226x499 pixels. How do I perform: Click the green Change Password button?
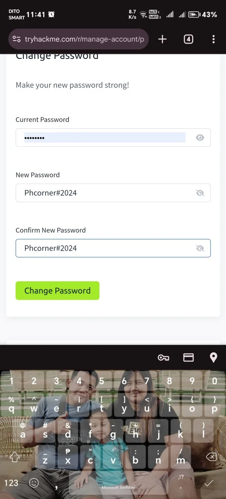point(57,290)
